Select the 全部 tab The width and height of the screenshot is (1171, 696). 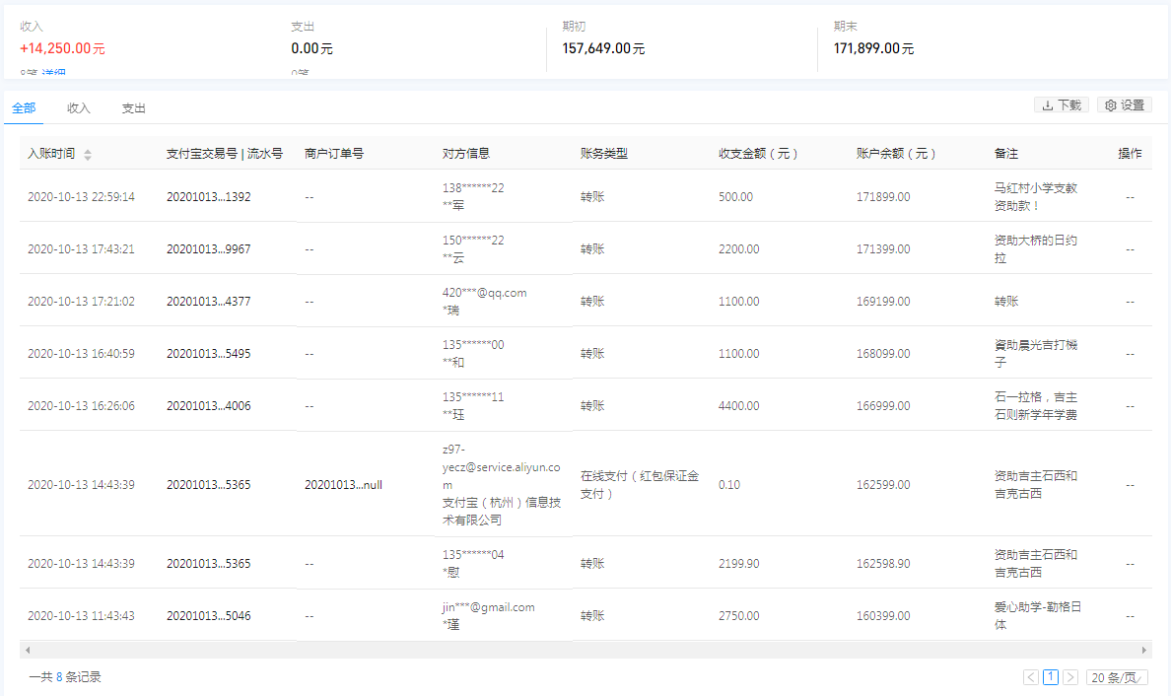click(23, 108)
